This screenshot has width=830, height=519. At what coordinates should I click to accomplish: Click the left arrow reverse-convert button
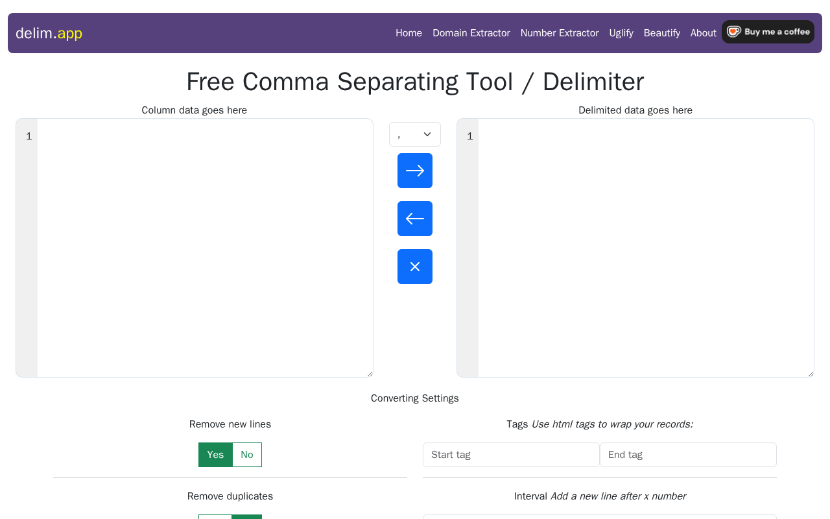[x=415, y=219]
